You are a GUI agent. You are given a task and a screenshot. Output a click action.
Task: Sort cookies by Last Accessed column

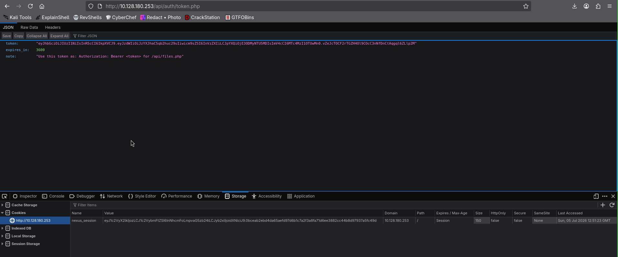click(x=587, y=213)
